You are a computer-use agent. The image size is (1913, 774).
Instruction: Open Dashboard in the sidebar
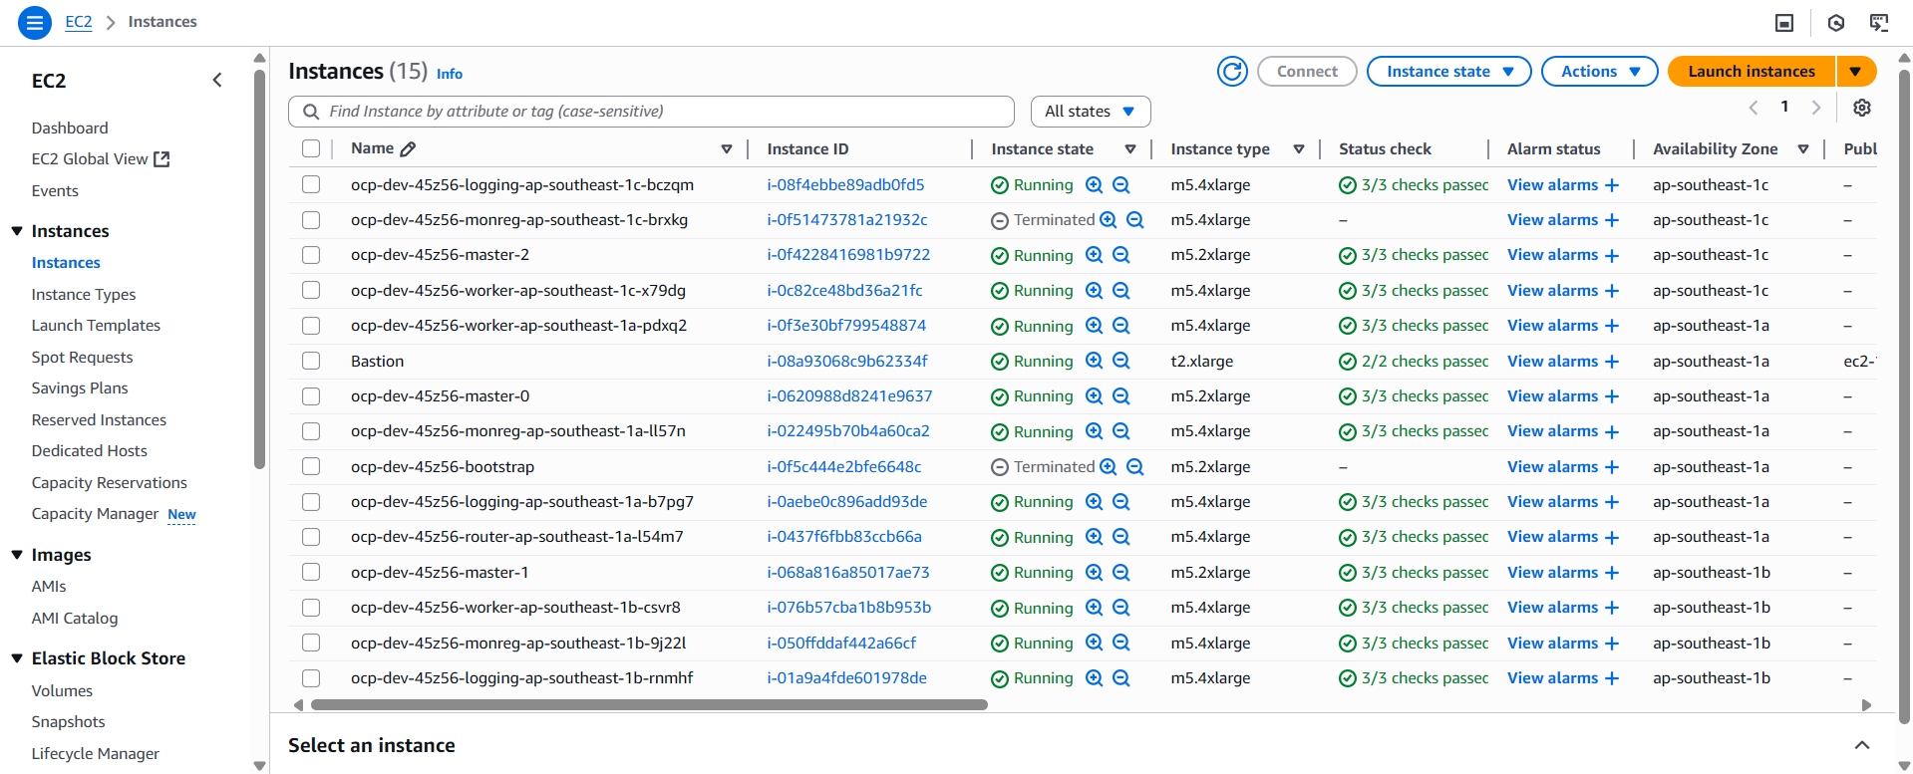(x=70, y=128)
